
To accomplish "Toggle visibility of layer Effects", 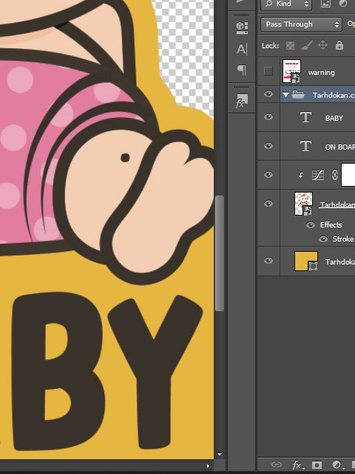I will [x=311, y=225].
